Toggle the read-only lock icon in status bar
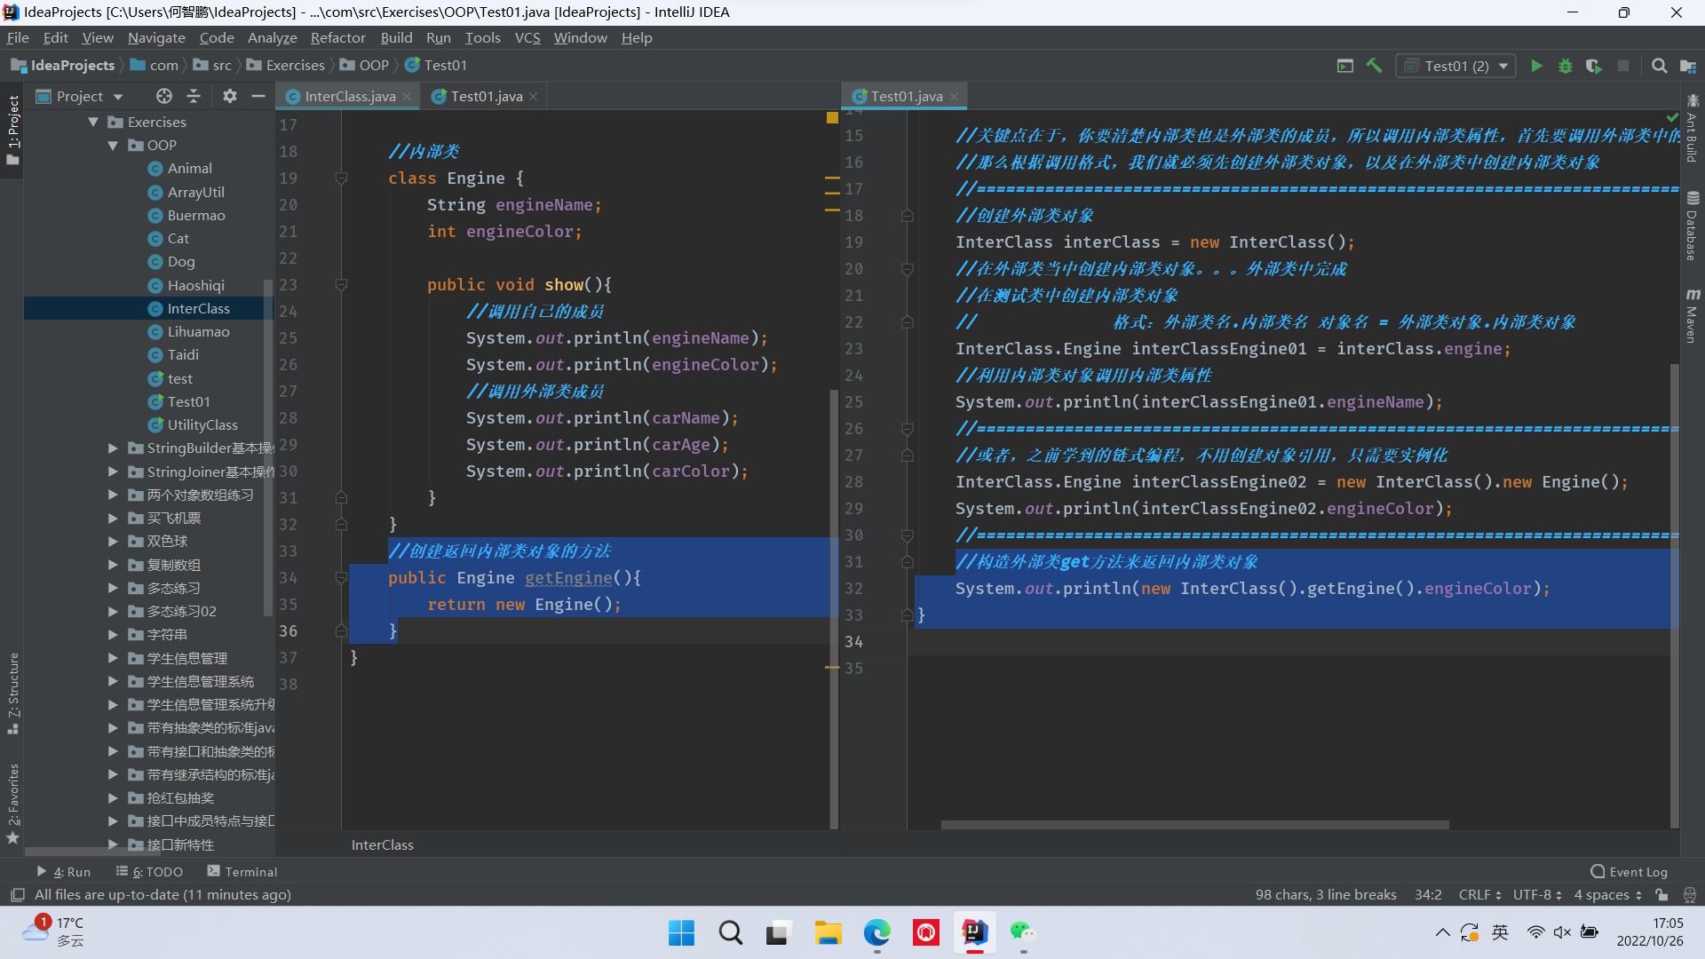This screenshot has height=959, width=1705. pyautogui.click(x=1661, y=895)
